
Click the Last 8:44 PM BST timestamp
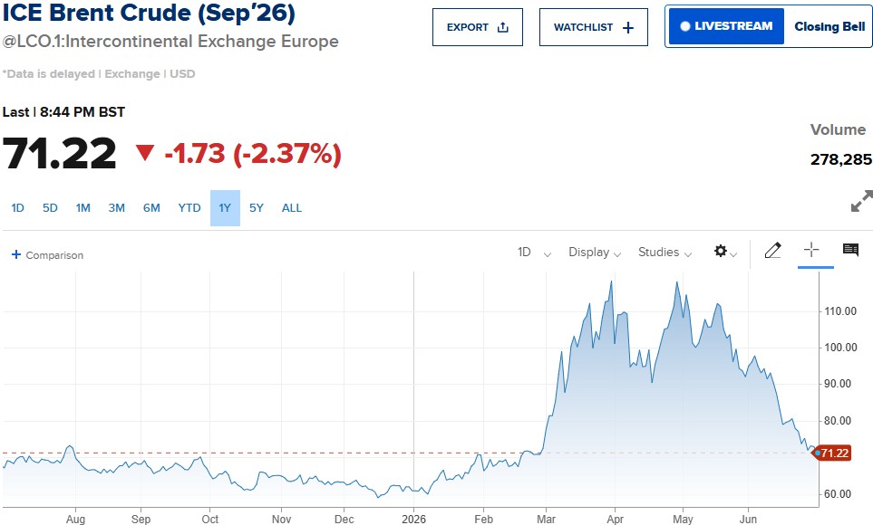pos(63,112)
